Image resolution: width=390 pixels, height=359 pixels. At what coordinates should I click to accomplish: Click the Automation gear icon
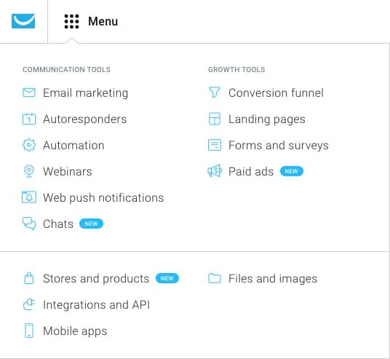[x=29, y=145]
